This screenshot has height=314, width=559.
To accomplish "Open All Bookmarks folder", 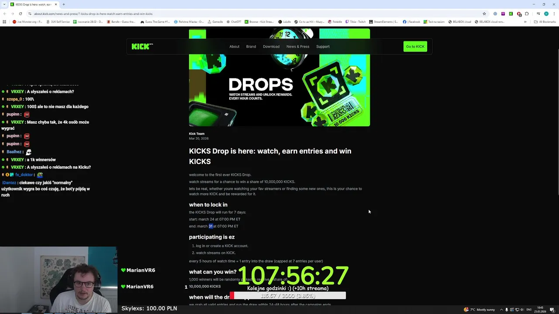I will (545, 22).
